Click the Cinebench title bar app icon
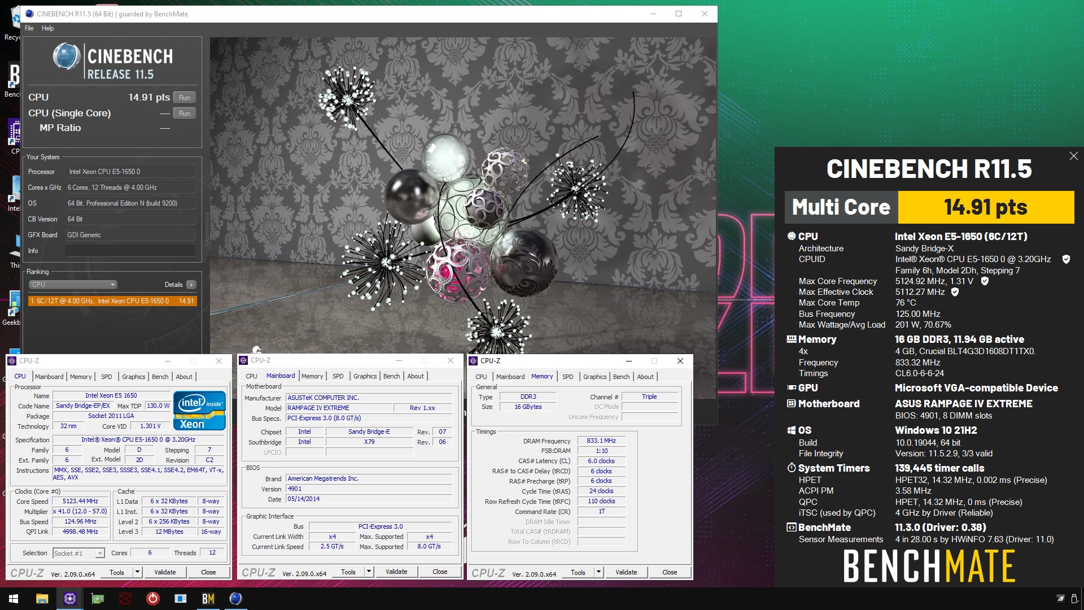The image size is (1084, 610). (x=29, y=14)
